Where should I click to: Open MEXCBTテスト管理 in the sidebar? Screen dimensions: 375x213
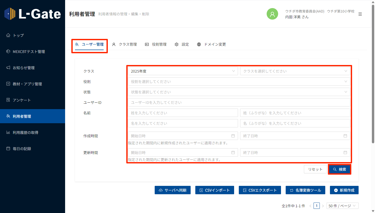29,51
